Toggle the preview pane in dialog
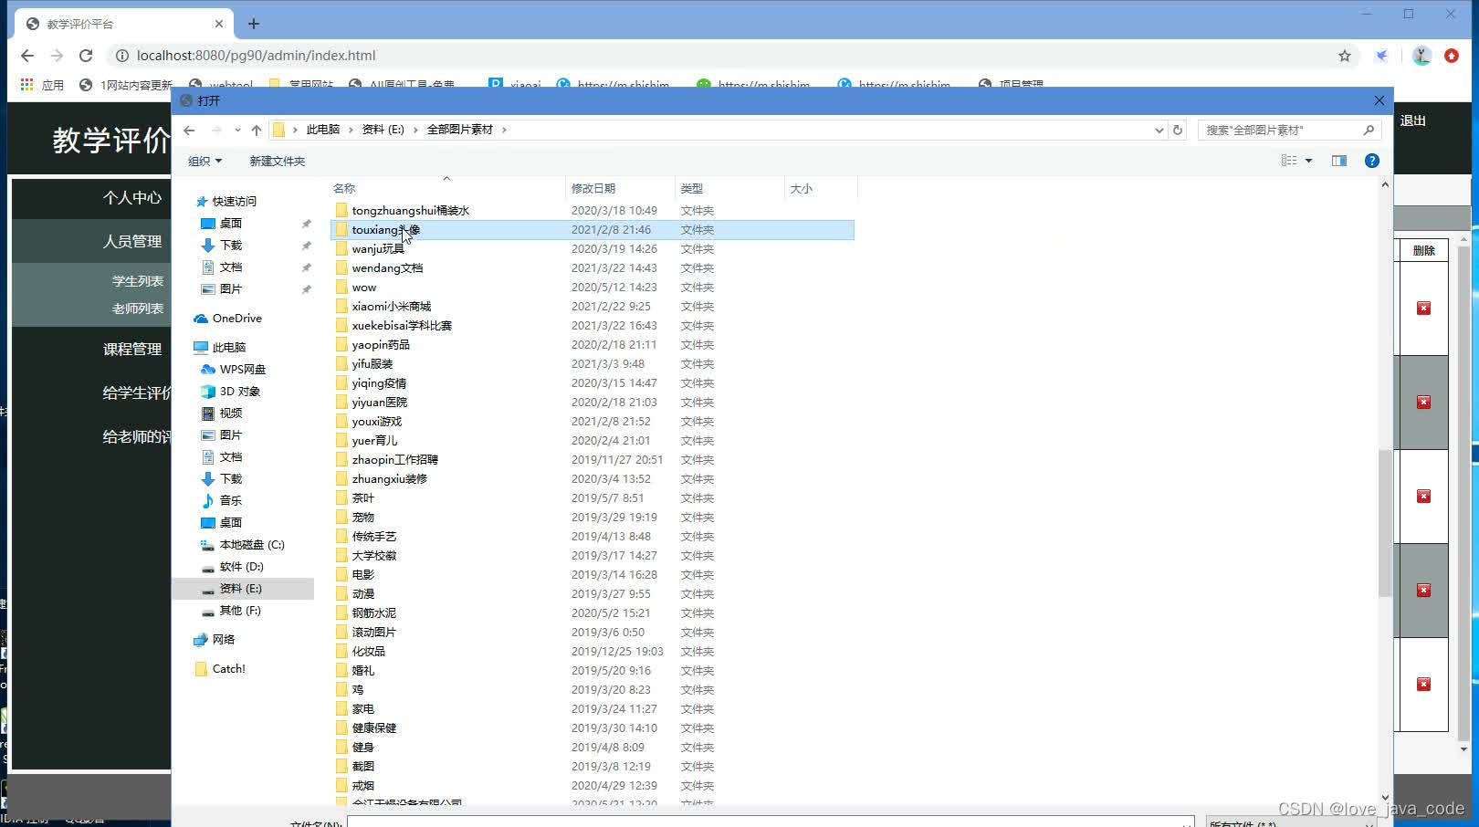 coord(1339,161)
